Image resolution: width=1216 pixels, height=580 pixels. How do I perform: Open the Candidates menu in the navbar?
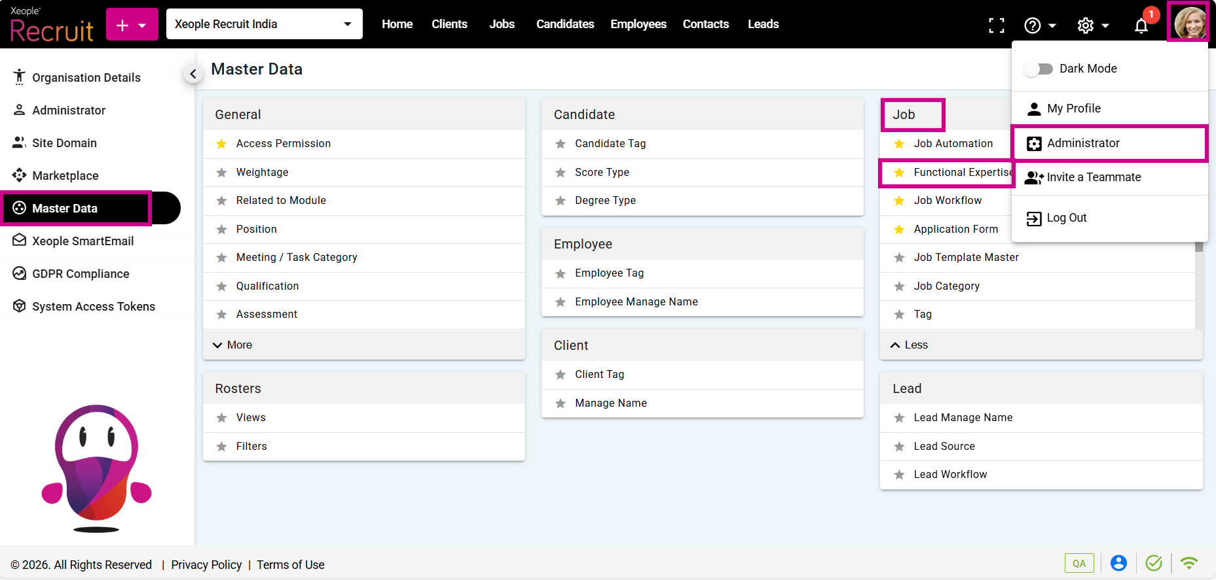tap(564, 24)
